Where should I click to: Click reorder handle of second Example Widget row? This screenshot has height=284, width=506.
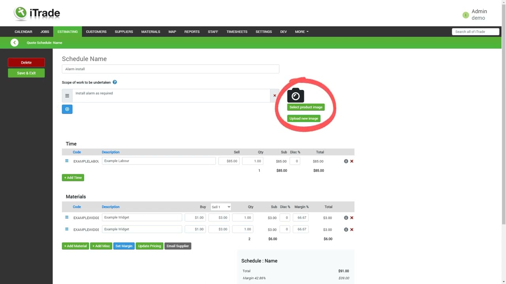point(67,229)
